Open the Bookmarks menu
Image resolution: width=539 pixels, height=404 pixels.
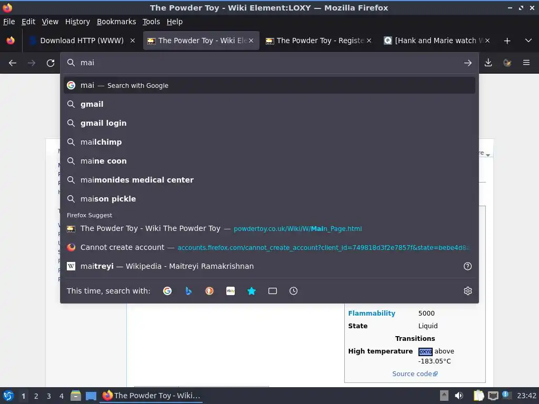pyautogui.click(x=116, y=22)
